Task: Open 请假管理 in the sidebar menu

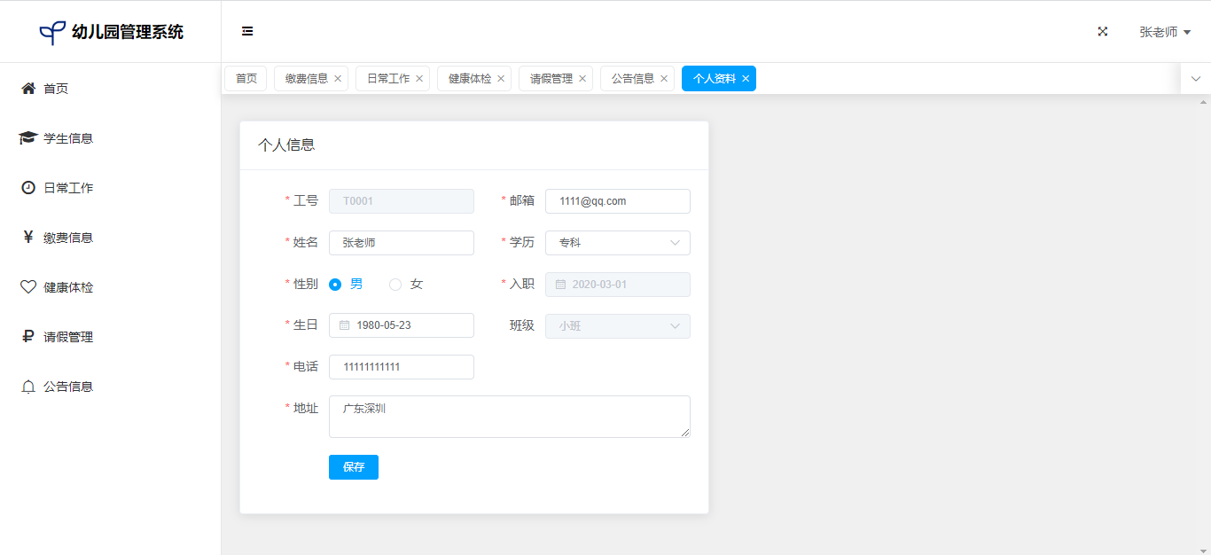Action: pos(68,337)
